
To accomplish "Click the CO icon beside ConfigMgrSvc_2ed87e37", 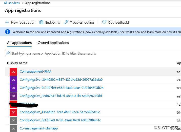I will (x=13, y=96).
